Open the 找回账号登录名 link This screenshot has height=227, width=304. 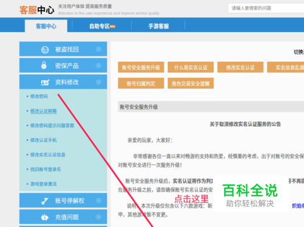point(46,169)
